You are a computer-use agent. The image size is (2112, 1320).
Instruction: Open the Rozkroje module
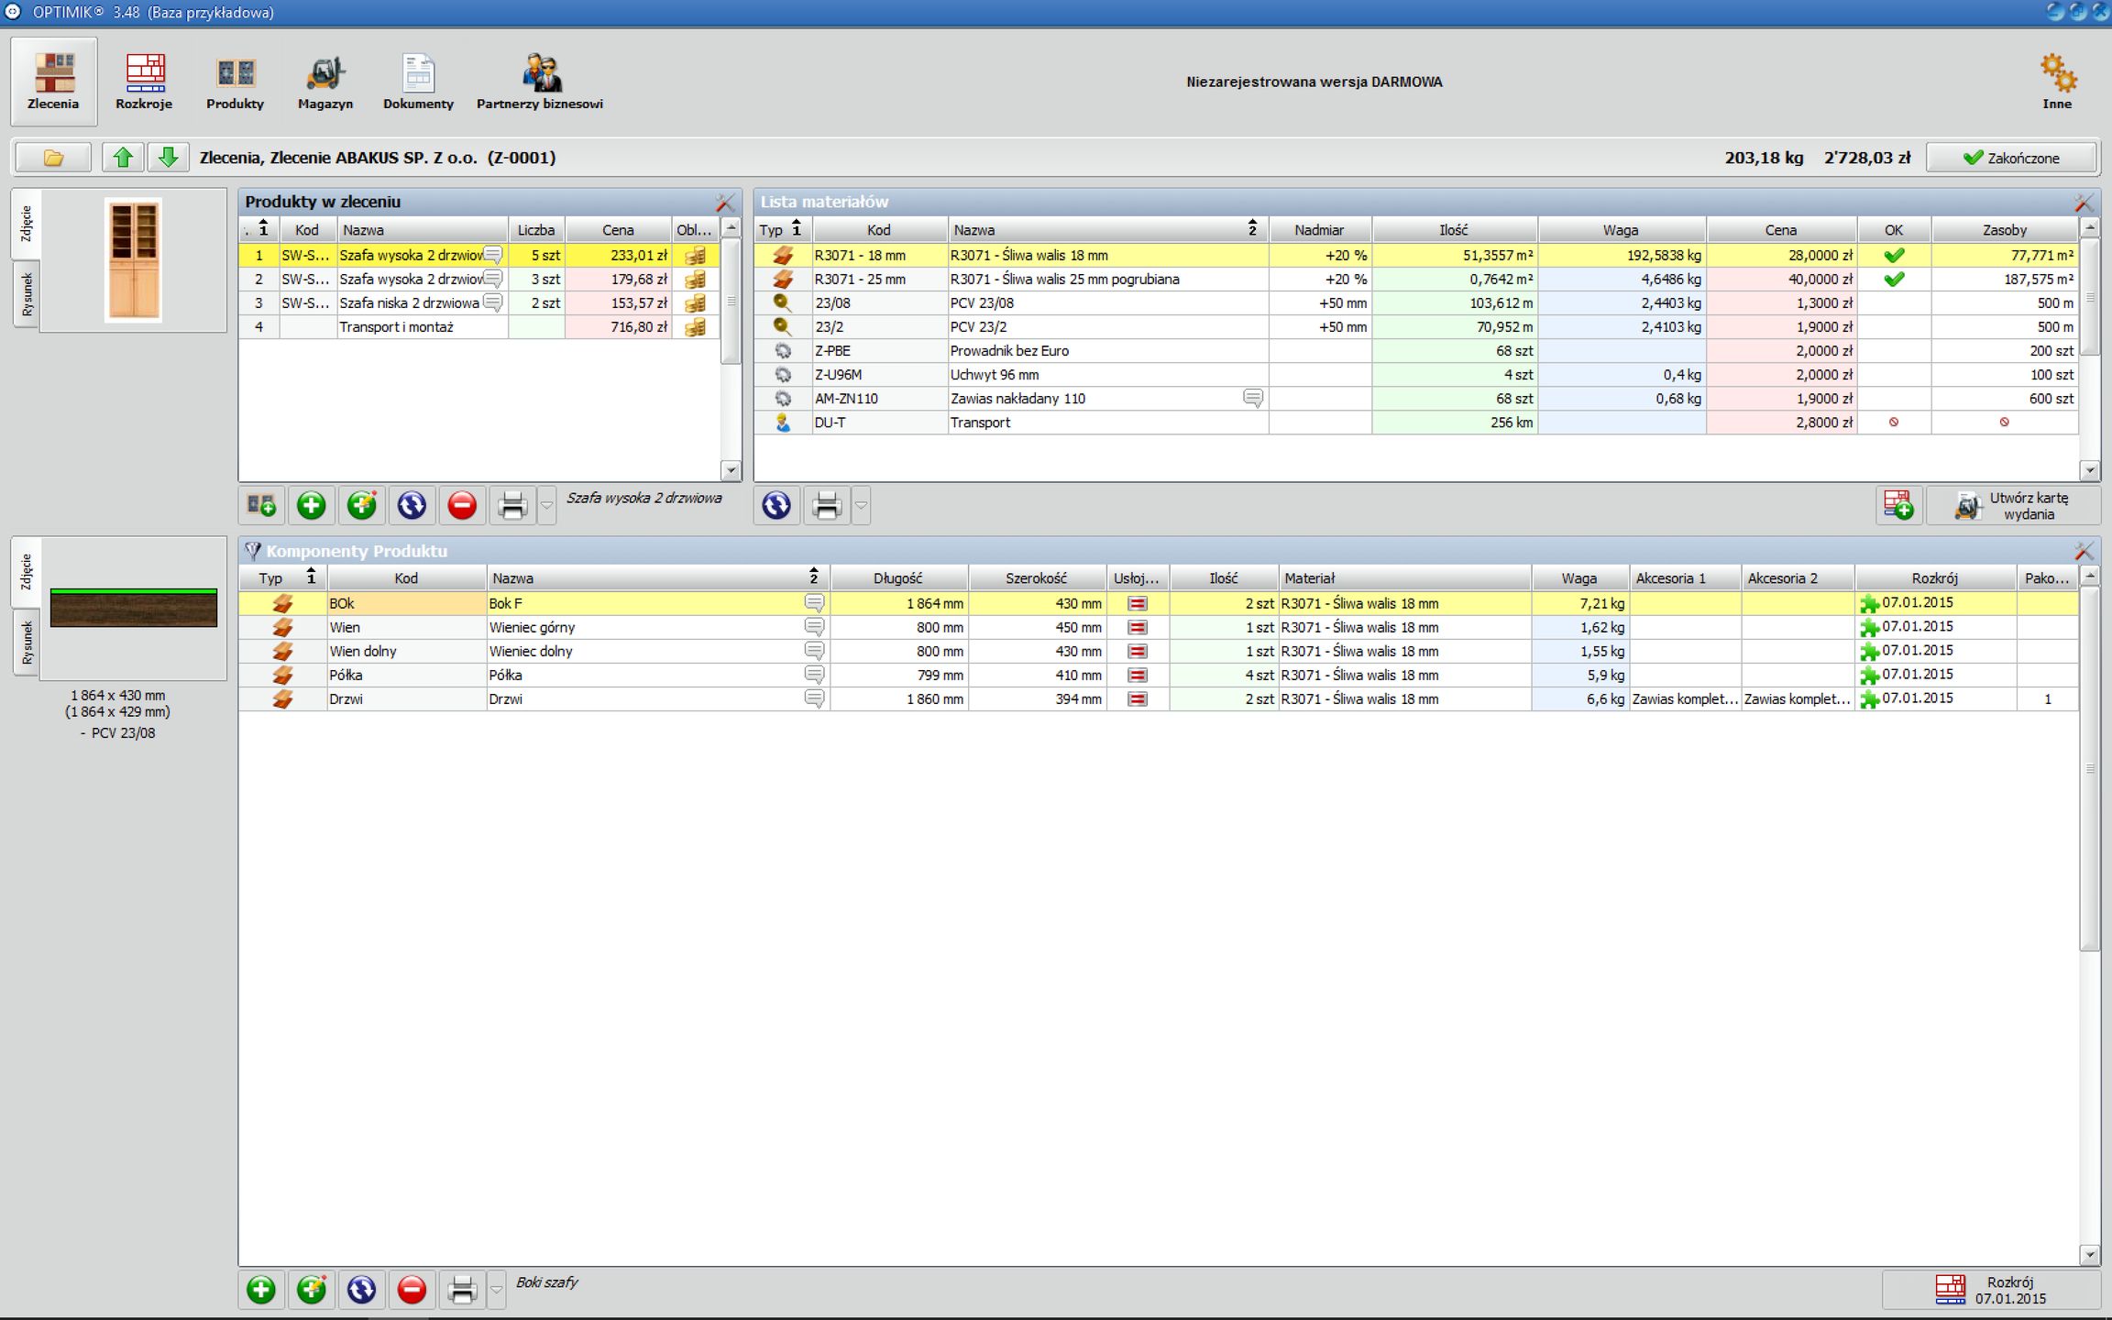(x=143, y=81)
